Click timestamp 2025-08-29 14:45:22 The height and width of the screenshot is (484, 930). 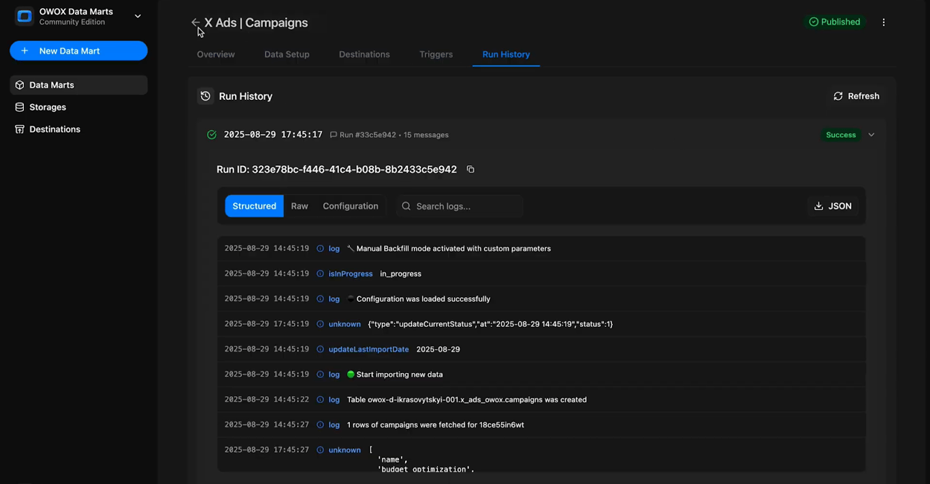coord(267,400)
